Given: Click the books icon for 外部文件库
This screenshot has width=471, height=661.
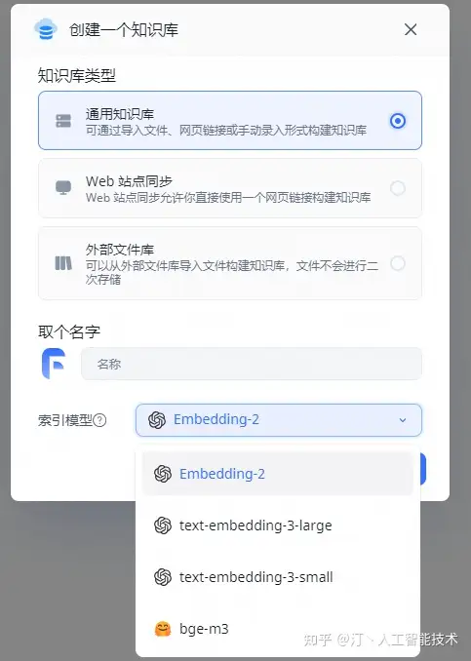Looking at the screenshot, I should [63, 263].
